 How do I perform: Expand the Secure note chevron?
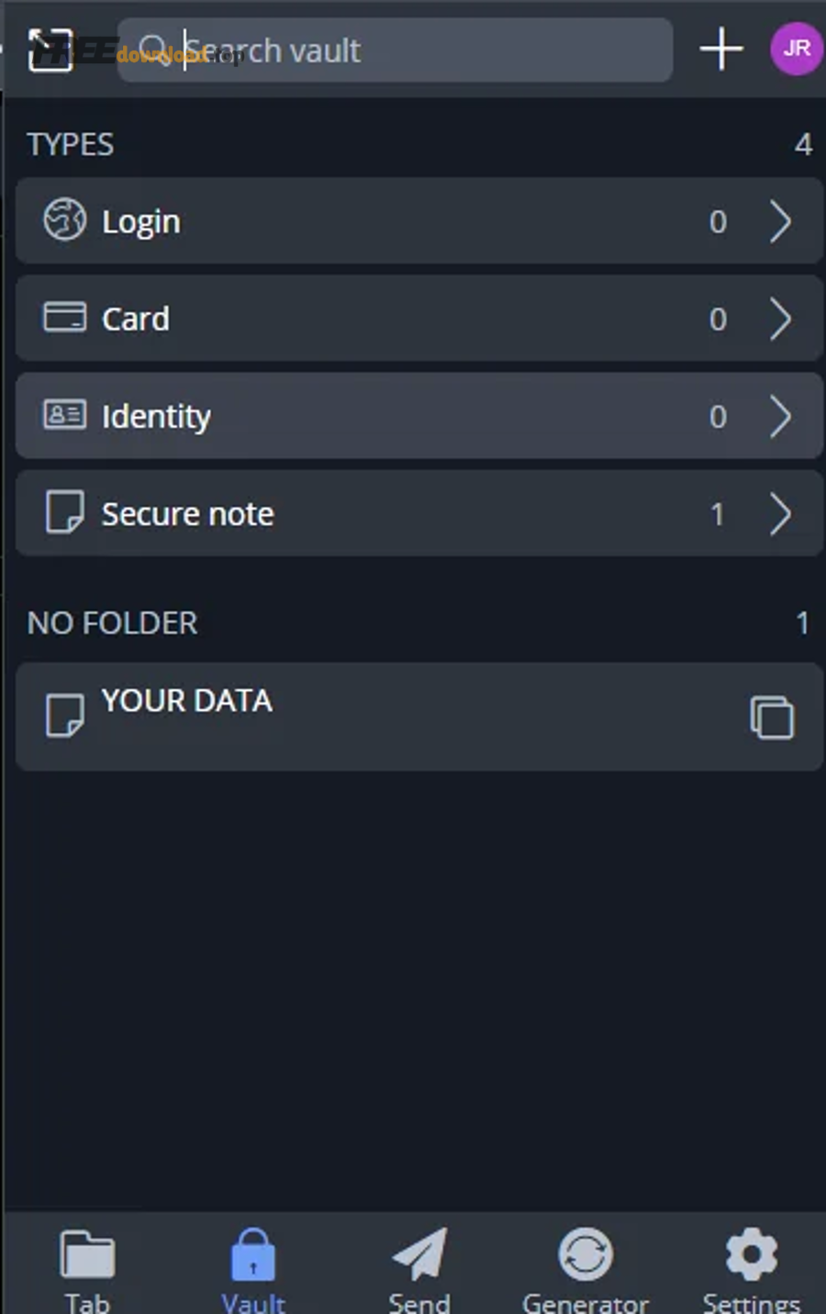coord(780,513)
